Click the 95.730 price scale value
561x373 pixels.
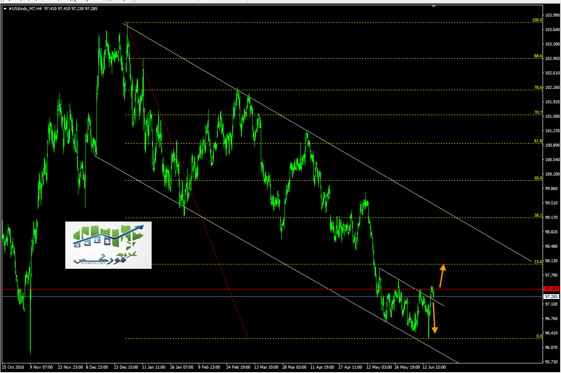click(551, 362)
